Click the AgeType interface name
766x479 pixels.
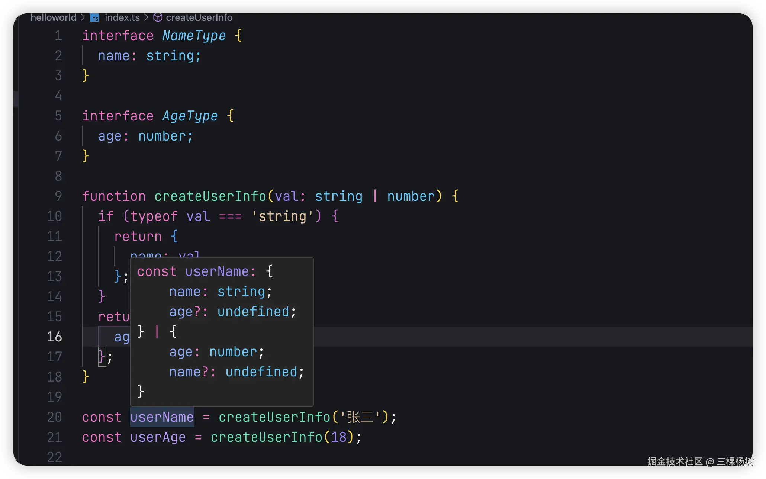coord(190,116)
